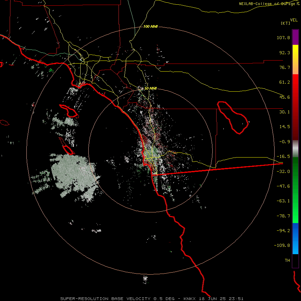Select the -16.5 velocity scale value
Screen dimensions: 301x301
(283, 157)
